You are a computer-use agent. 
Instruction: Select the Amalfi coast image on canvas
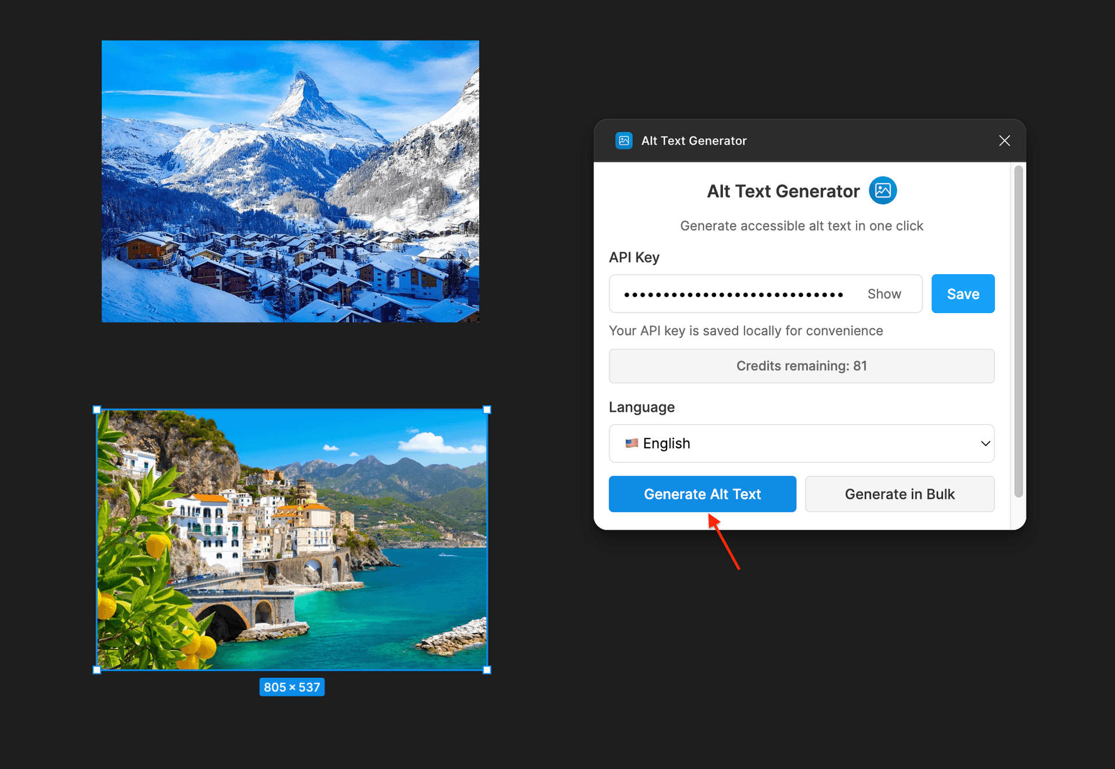click(x=290, y=539)
